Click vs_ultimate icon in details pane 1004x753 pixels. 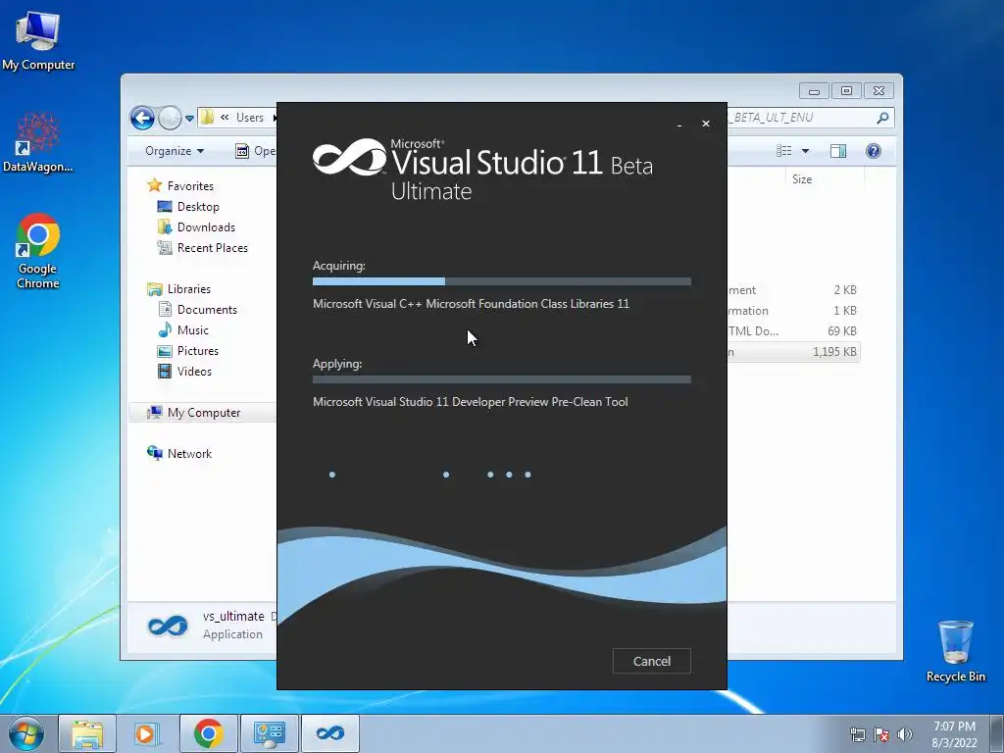coord(168,626)
